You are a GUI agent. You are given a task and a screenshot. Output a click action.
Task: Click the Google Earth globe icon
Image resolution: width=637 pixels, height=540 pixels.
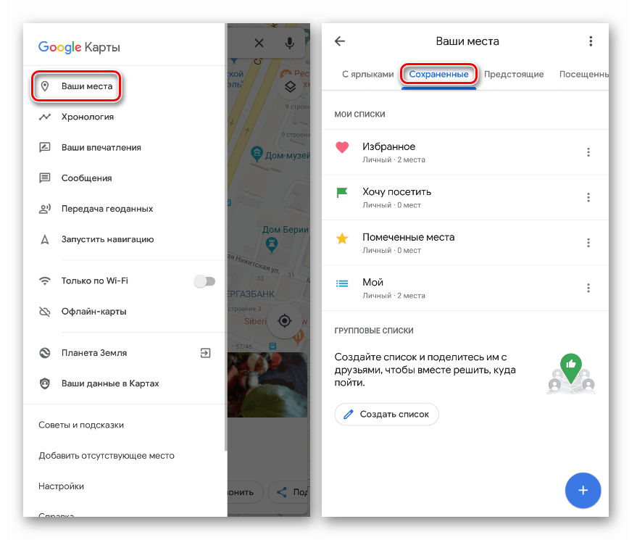click(45, 353)
